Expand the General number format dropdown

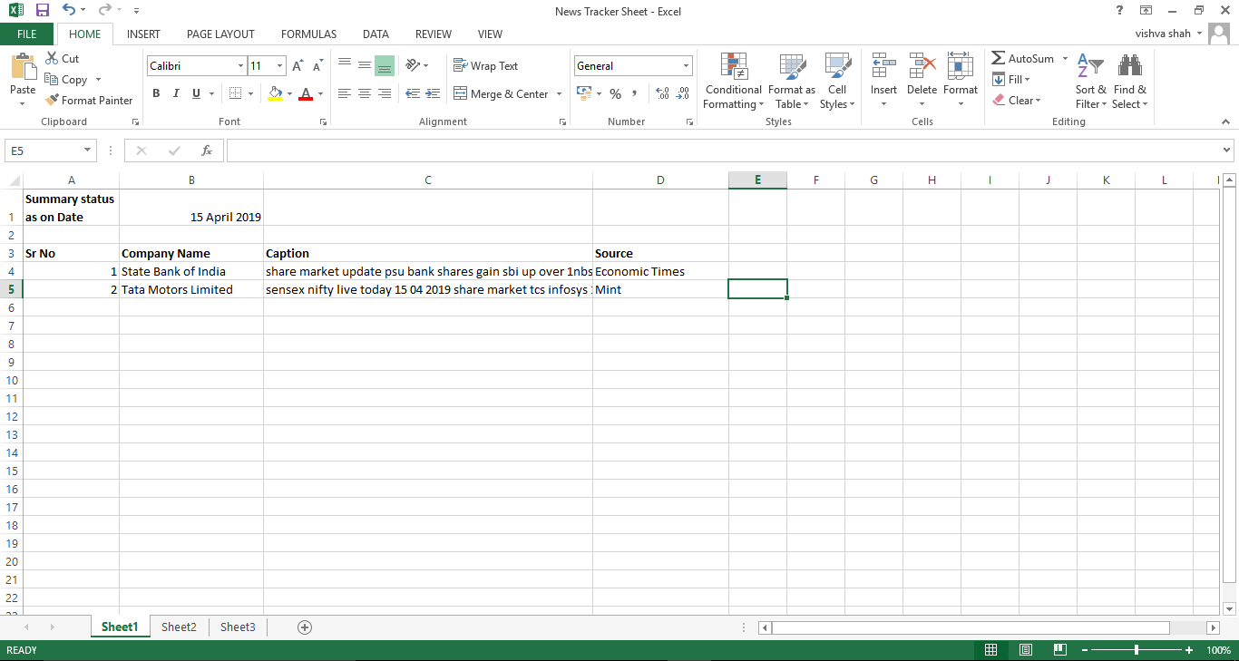(x=686, y=66)
